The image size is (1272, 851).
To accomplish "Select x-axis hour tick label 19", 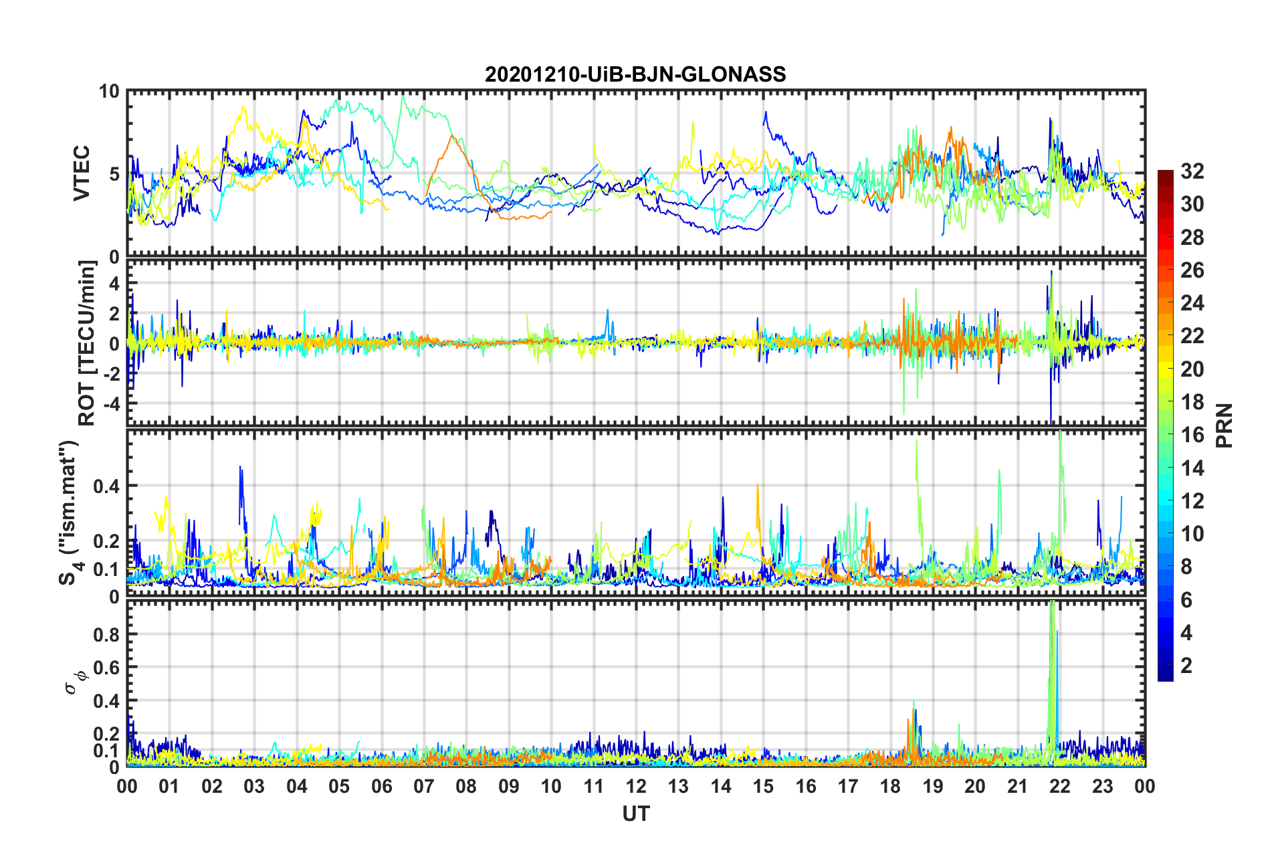I will [933, 786].
